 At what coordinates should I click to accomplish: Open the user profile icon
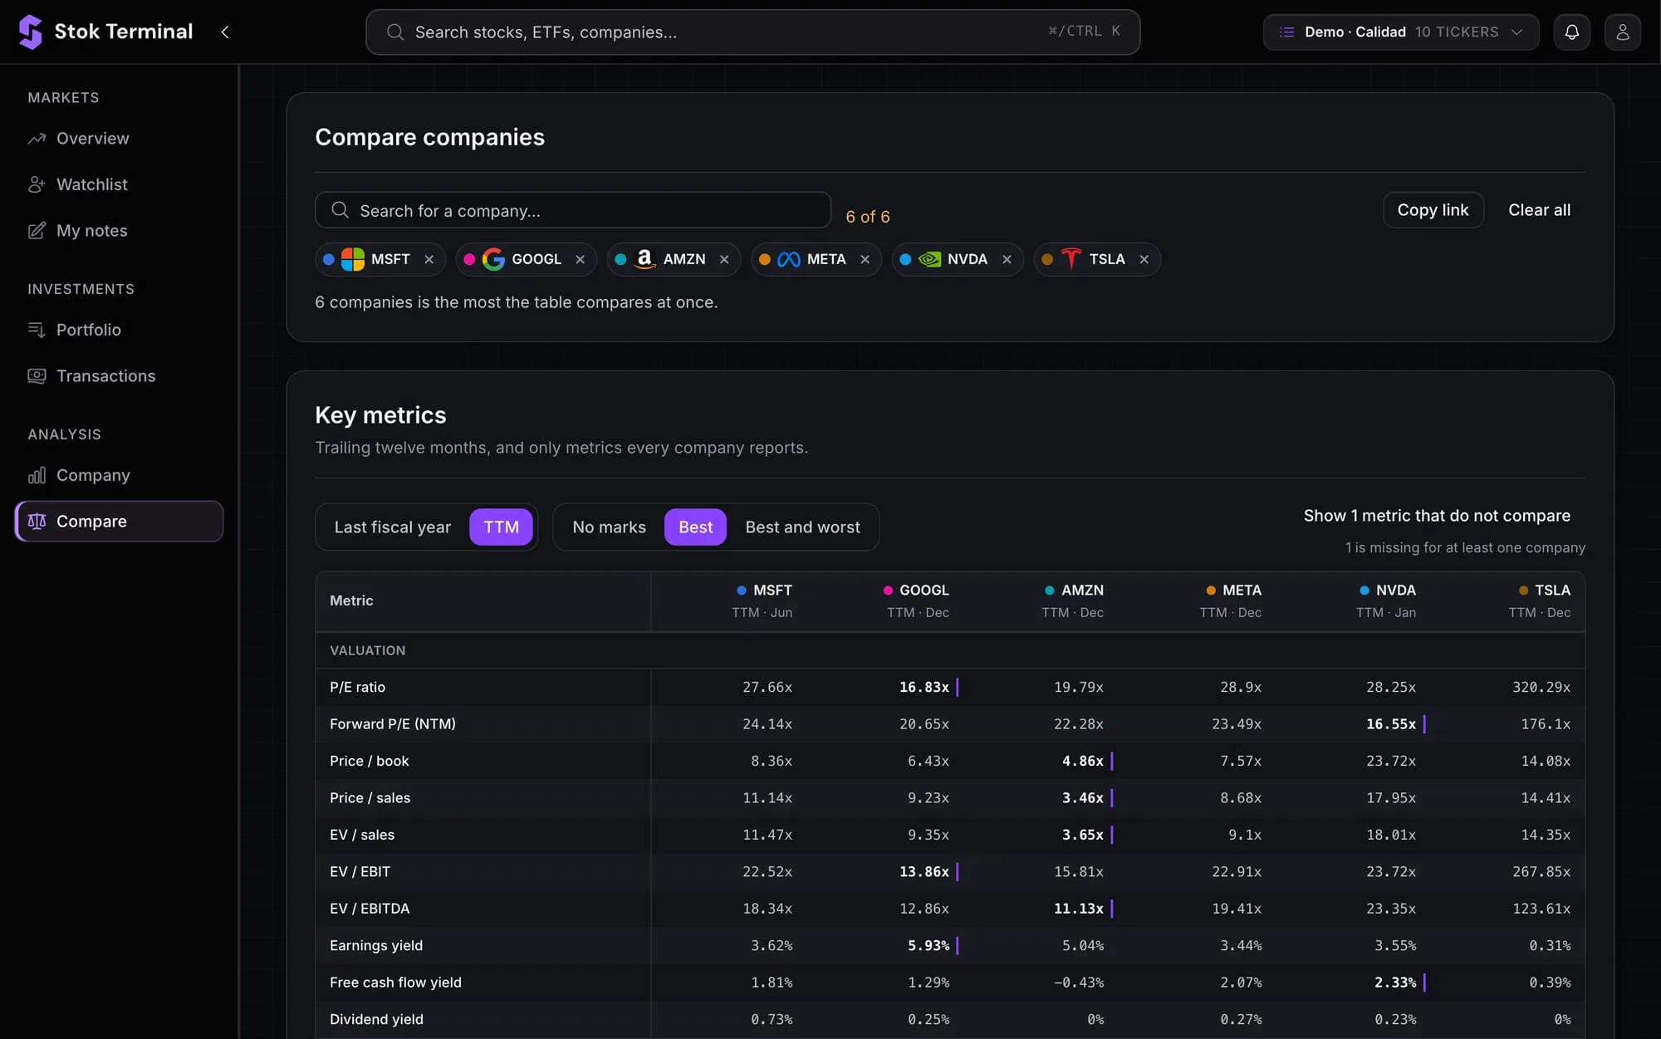[1622, 32]
